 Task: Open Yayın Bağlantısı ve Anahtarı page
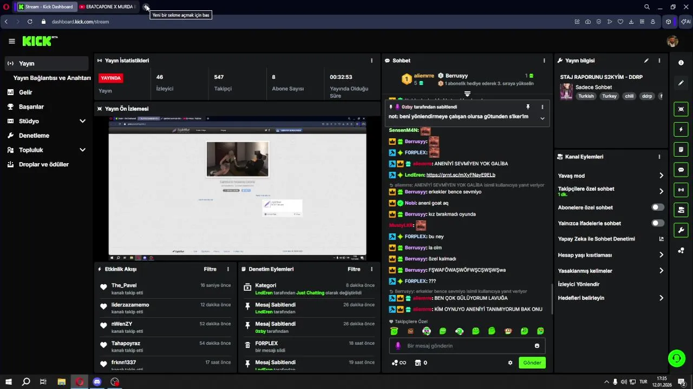[52, 78]
